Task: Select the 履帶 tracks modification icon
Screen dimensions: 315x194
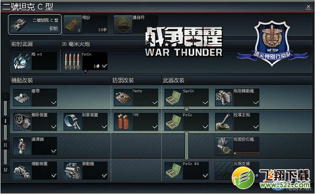Action: coord(22,98)
